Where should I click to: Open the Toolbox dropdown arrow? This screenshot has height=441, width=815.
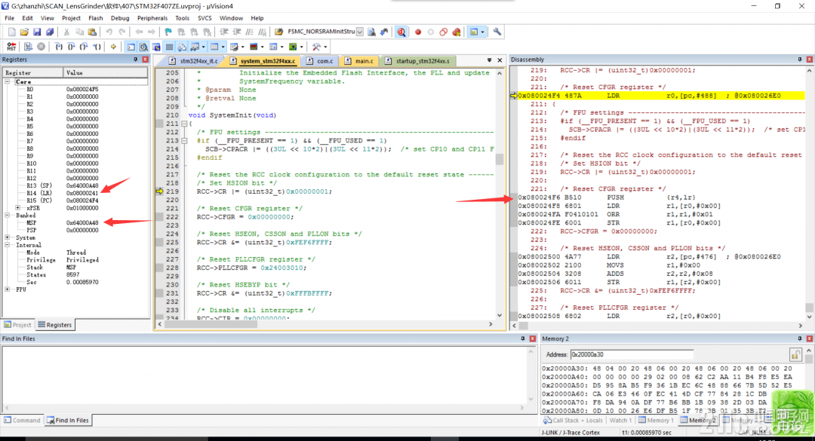325,47
